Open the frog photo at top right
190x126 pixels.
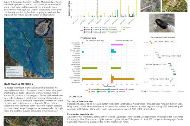pos(174,6)
